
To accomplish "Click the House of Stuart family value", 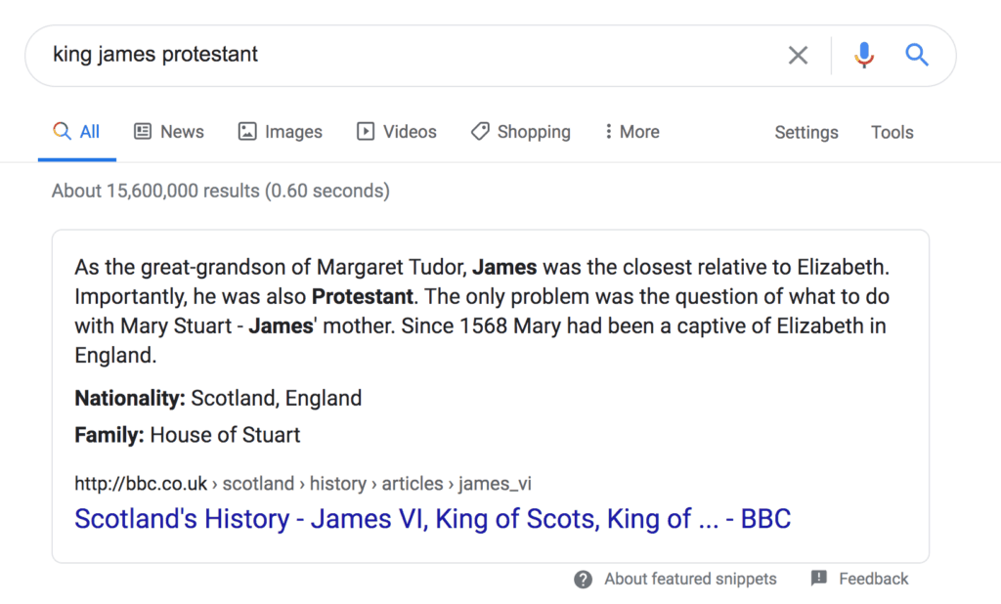I will point(225,435).
